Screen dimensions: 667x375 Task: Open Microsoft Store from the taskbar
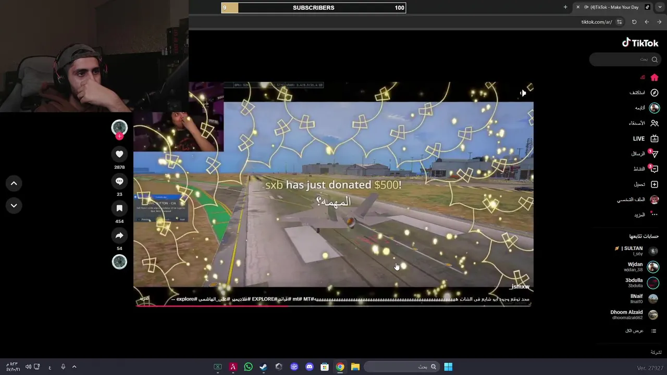325,367
